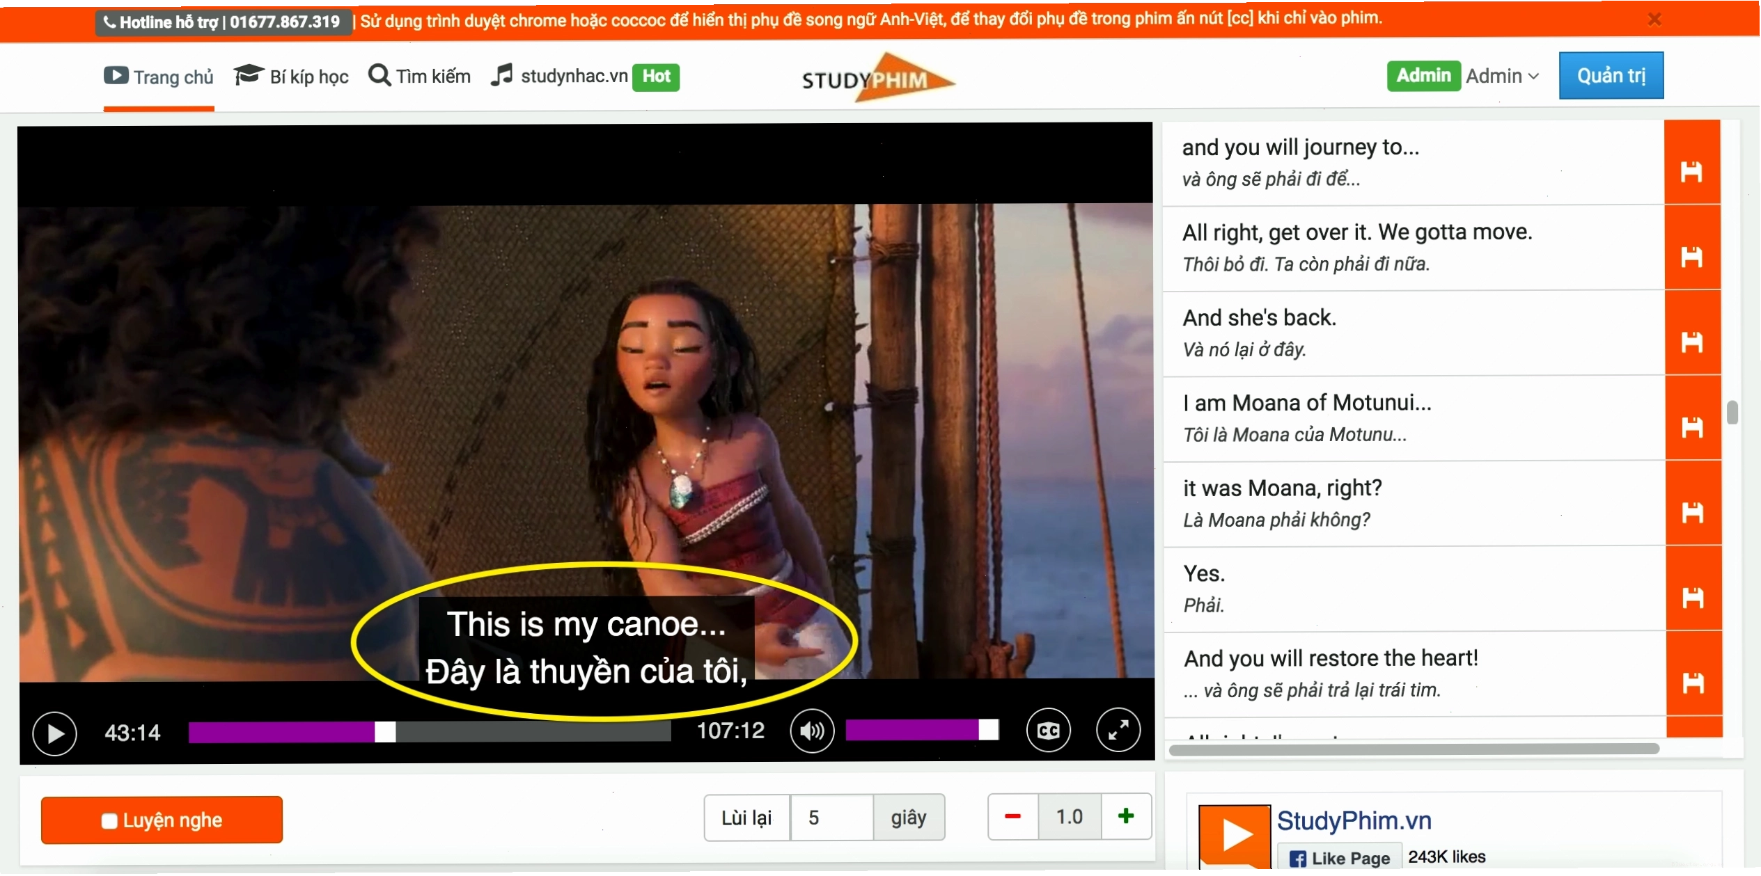This screenshot has height=876, width=1761.
Task: Click the subtitle list horizontal scrollbar
Action: pos(1414,749)
